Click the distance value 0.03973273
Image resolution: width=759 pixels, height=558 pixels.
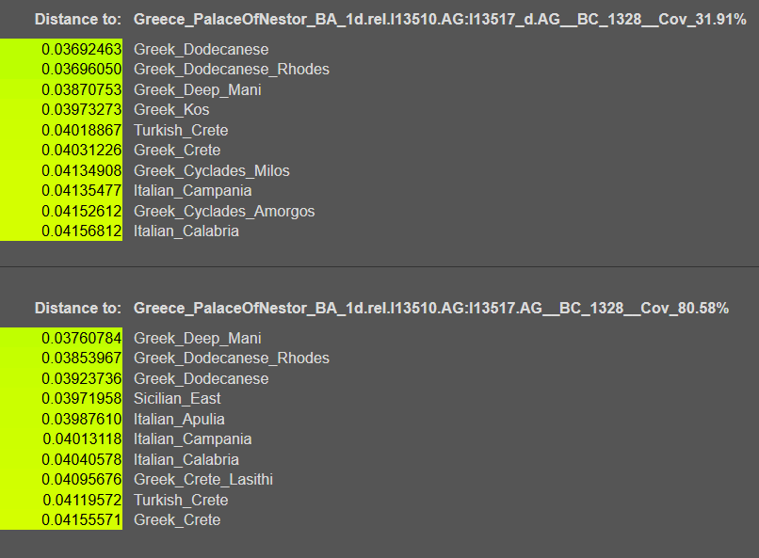pyautogui.click(x=81, y=110)
